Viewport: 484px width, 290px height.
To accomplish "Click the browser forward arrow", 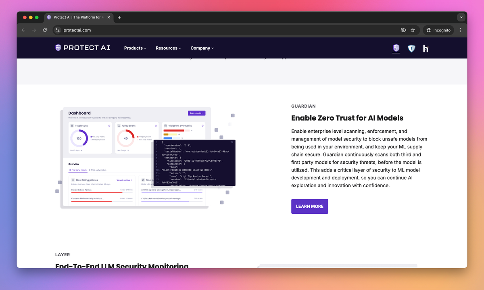I will point(34,30).
